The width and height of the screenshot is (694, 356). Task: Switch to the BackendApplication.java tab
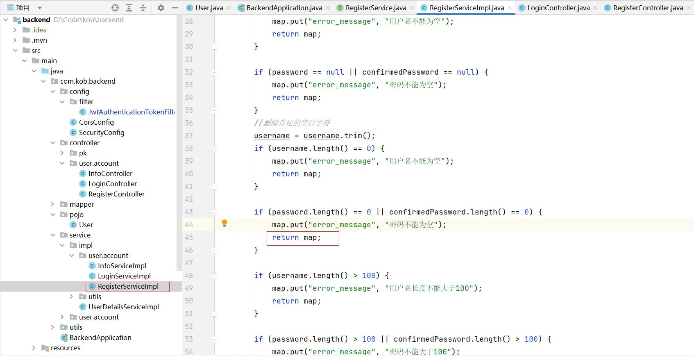[284, 8]
